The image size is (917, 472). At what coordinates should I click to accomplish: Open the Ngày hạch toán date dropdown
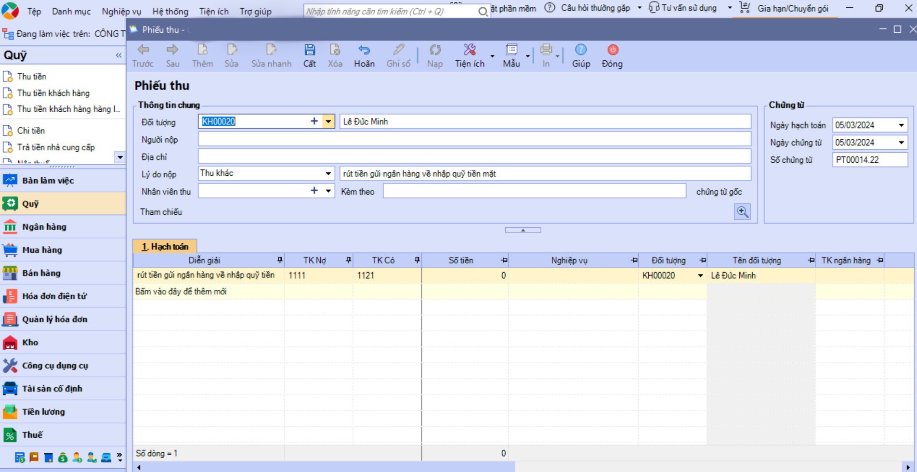[901, 125]
